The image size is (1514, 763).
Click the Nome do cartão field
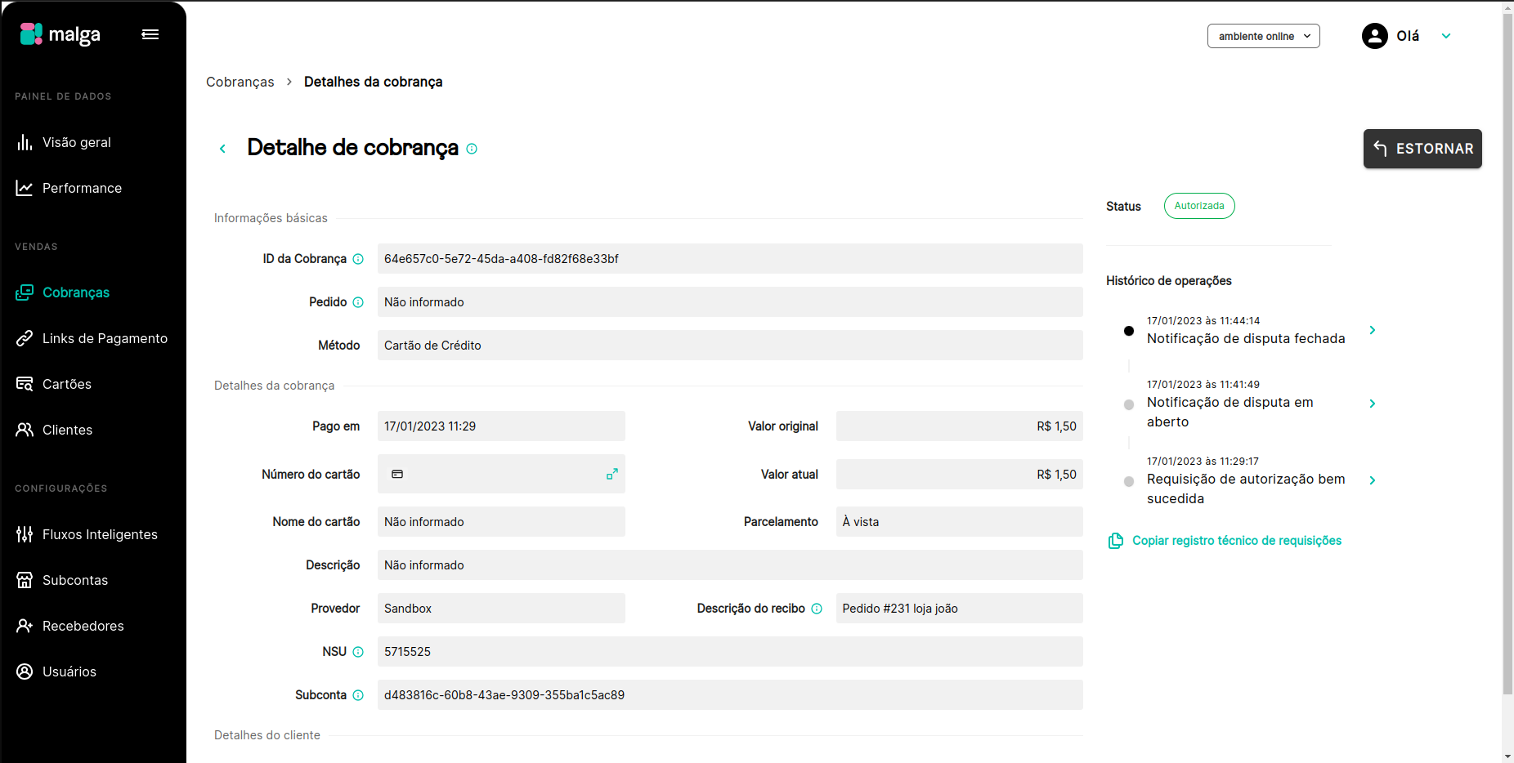click(501, 522)
